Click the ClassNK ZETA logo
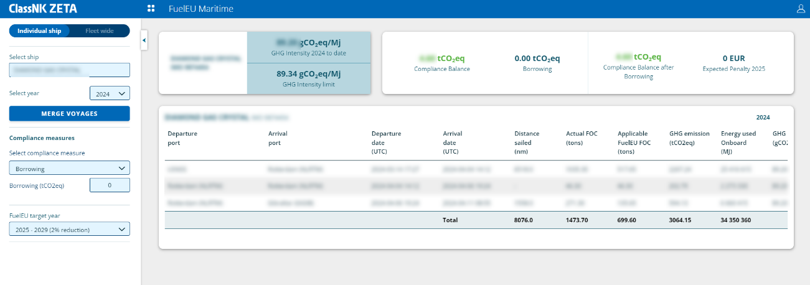The height and width of the screenshot is (285, 810). click(x=44, y=9)
